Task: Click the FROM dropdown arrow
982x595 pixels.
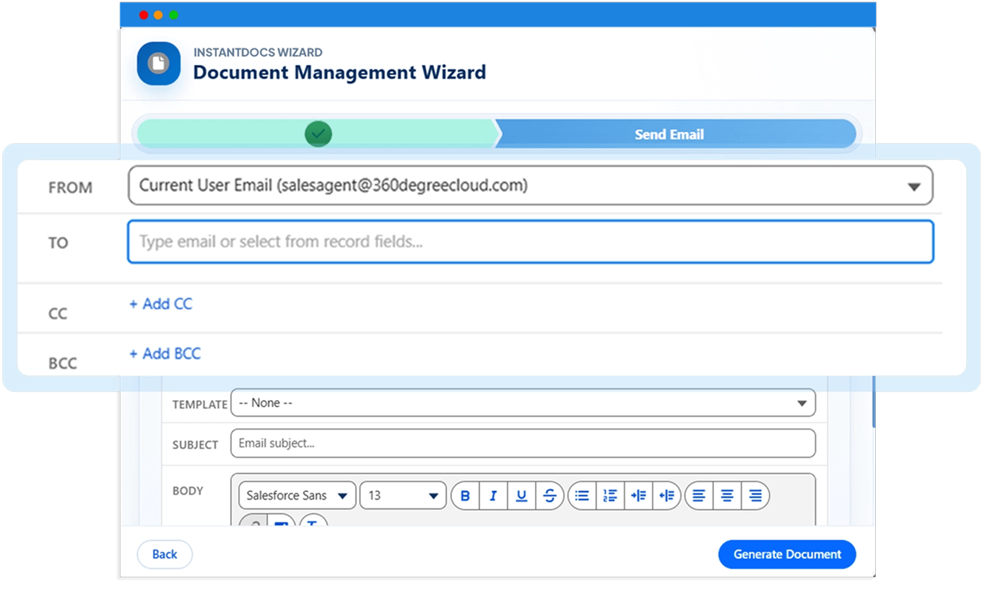Action: click(x=914, y=187)
